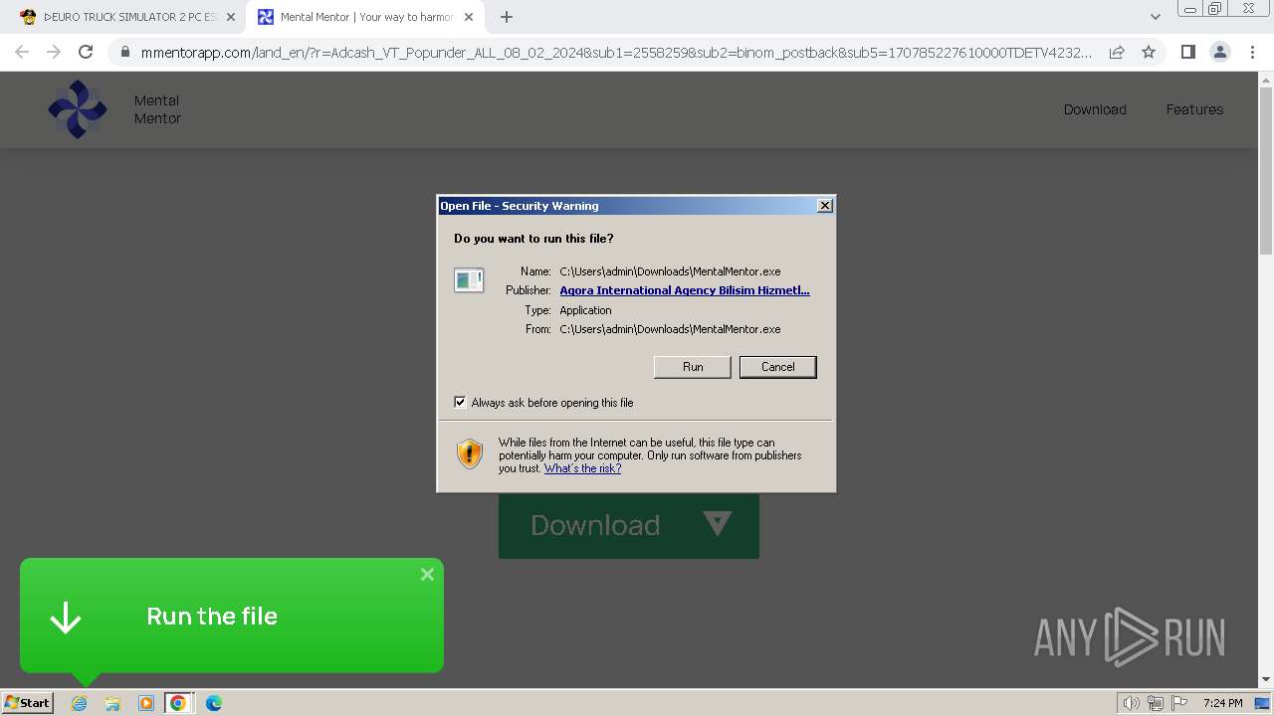Viewport: 1274px width, 716px height.
Task: Open File Explorer from taskbar
Action: (112, 703)
